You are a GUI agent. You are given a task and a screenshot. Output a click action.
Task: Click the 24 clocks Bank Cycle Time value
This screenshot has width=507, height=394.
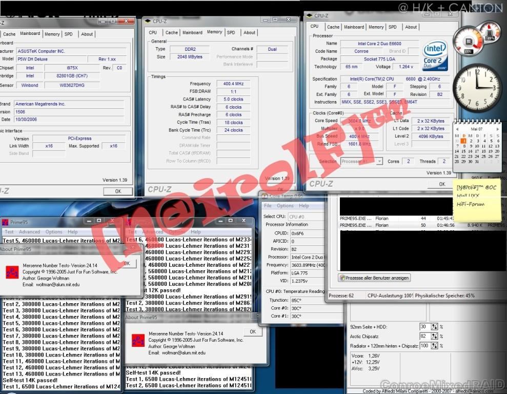[x=233, y=130]
